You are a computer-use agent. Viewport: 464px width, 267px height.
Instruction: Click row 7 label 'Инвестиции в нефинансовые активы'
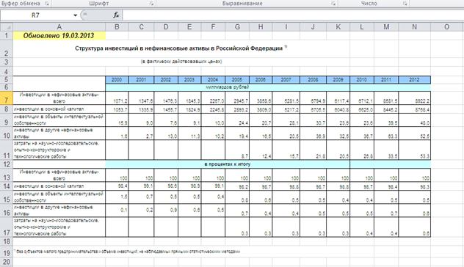point(59,98)
